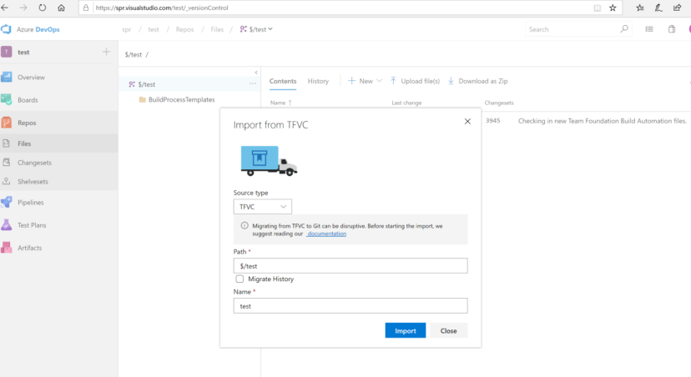Viewport: 691px width, 377px height.
Task: Click the Overview sidebar icon
Action: pyautogui.click(x=7, y=78)
